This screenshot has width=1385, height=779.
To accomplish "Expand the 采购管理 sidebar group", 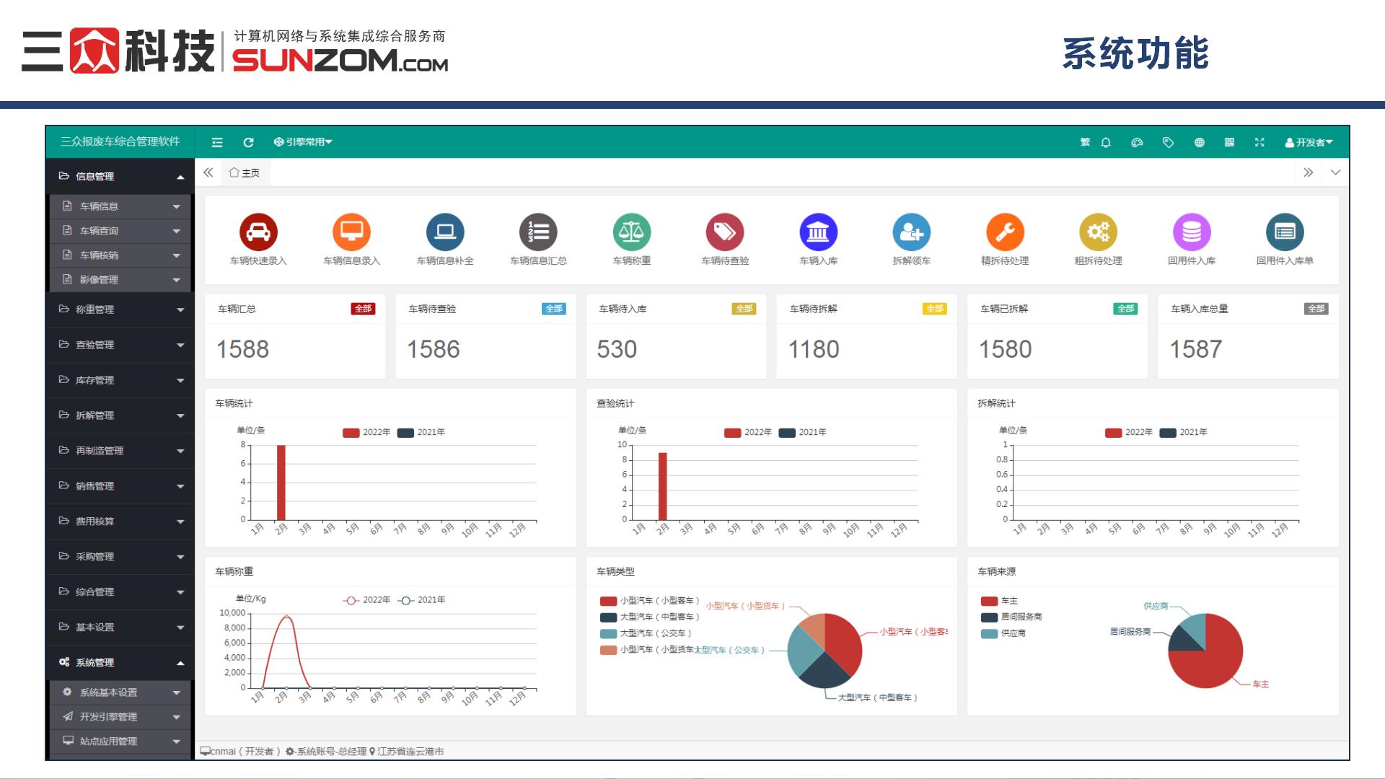I will pos(120,557).
